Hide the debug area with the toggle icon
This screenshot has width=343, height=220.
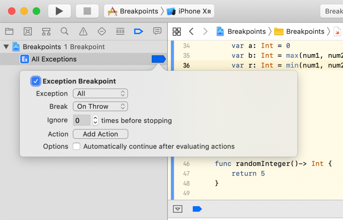coord(178,209)
